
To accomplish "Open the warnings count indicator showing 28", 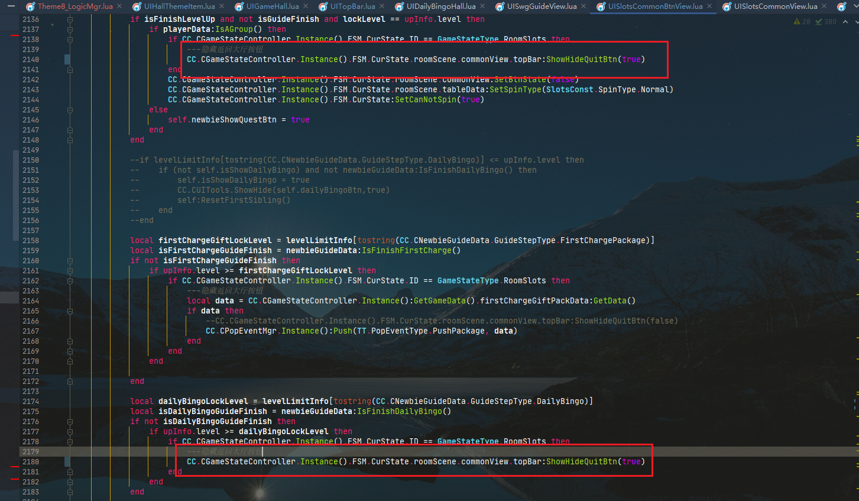I will (802, 21).
